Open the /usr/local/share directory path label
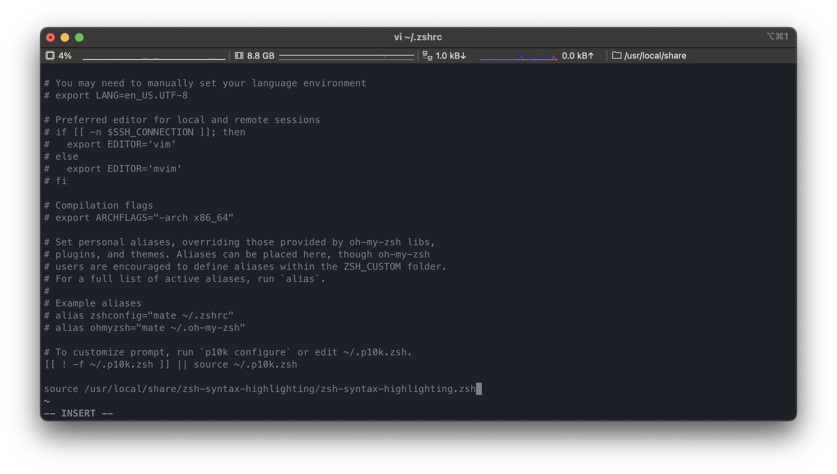837x474 pixels. click(655, 56)
